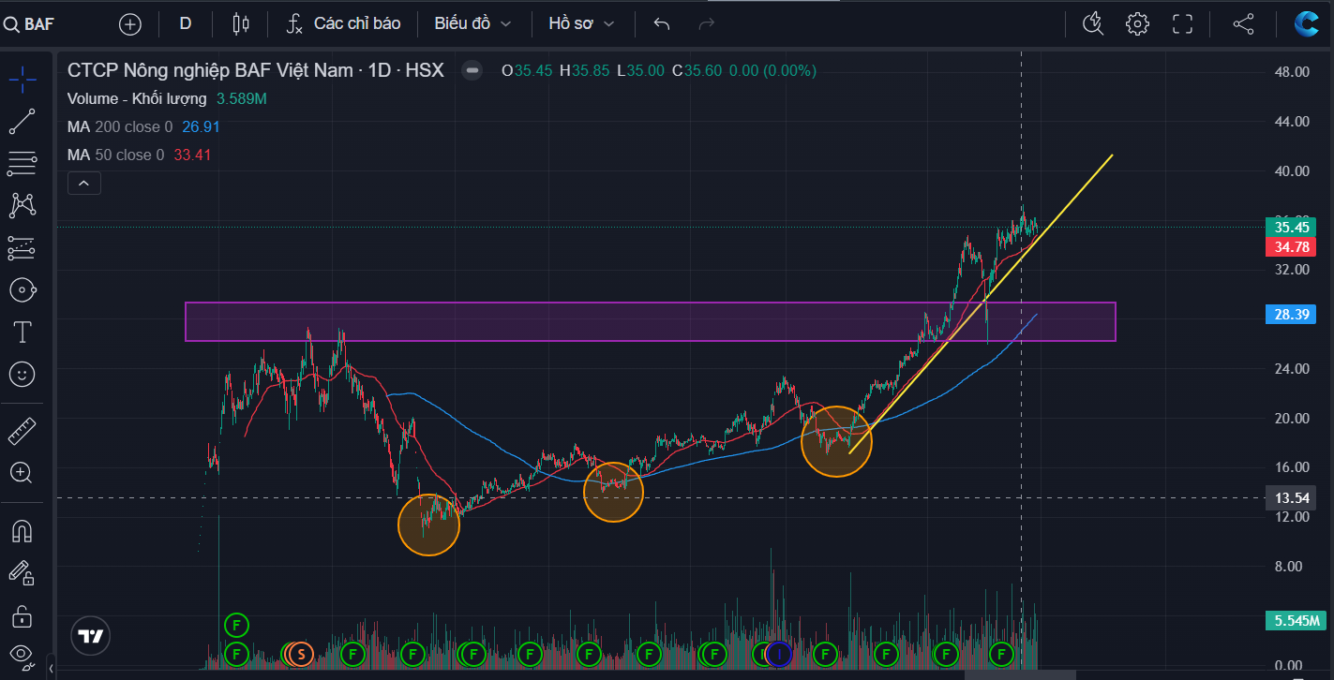Open quick search lightning icon
Viewport: 1334px width, 680px height.
point(1093,23)
